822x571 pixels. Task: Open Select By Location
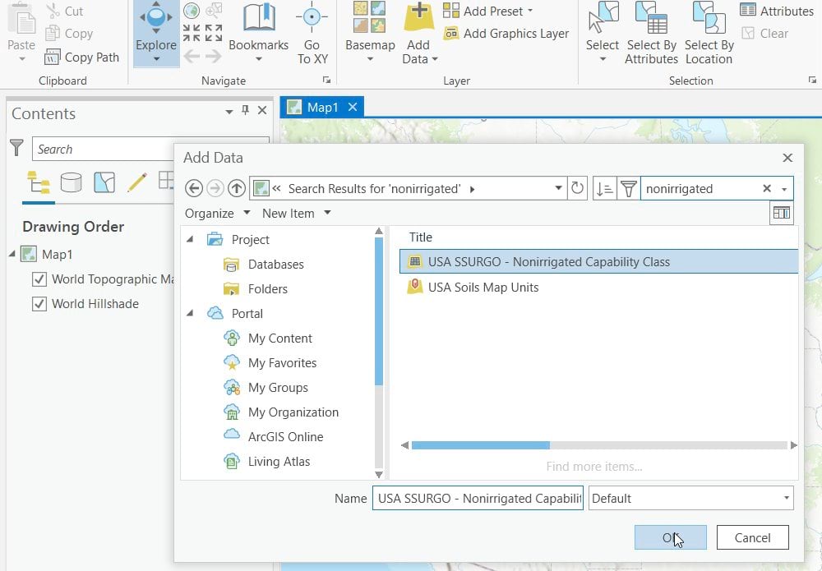click(x=709, y=33)
